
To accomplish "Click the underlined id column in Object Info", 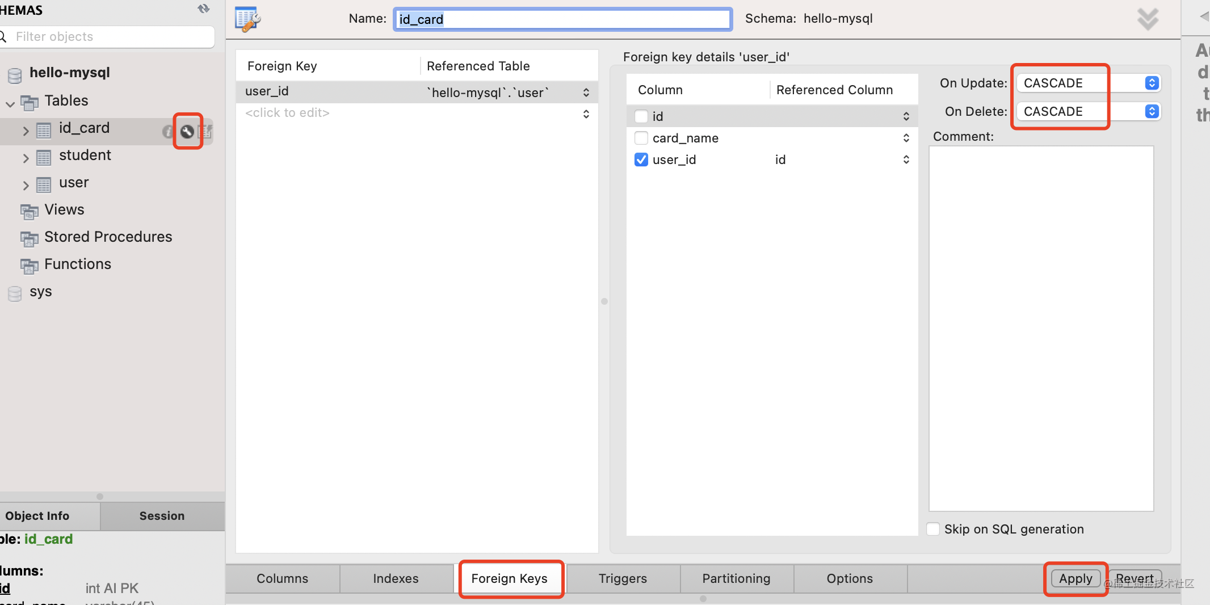I will pyautogui.click(x=5, y=589).
